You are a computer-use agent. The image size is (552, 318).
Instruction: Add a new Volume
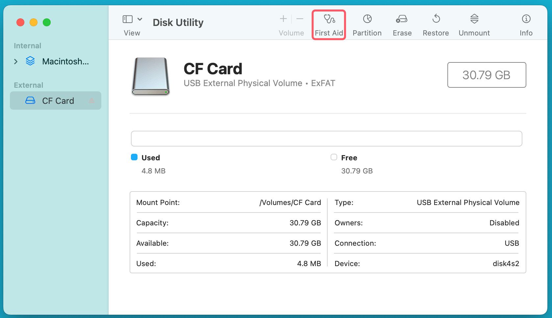click(x=283, y=19)
